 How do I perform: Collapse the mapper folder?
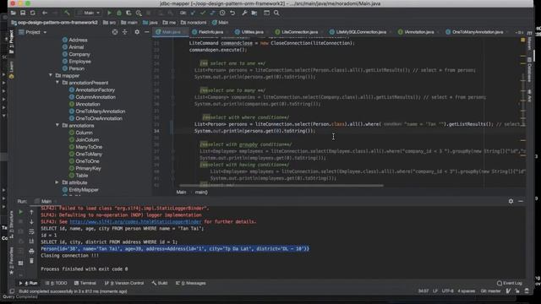[x=51, y=75]
